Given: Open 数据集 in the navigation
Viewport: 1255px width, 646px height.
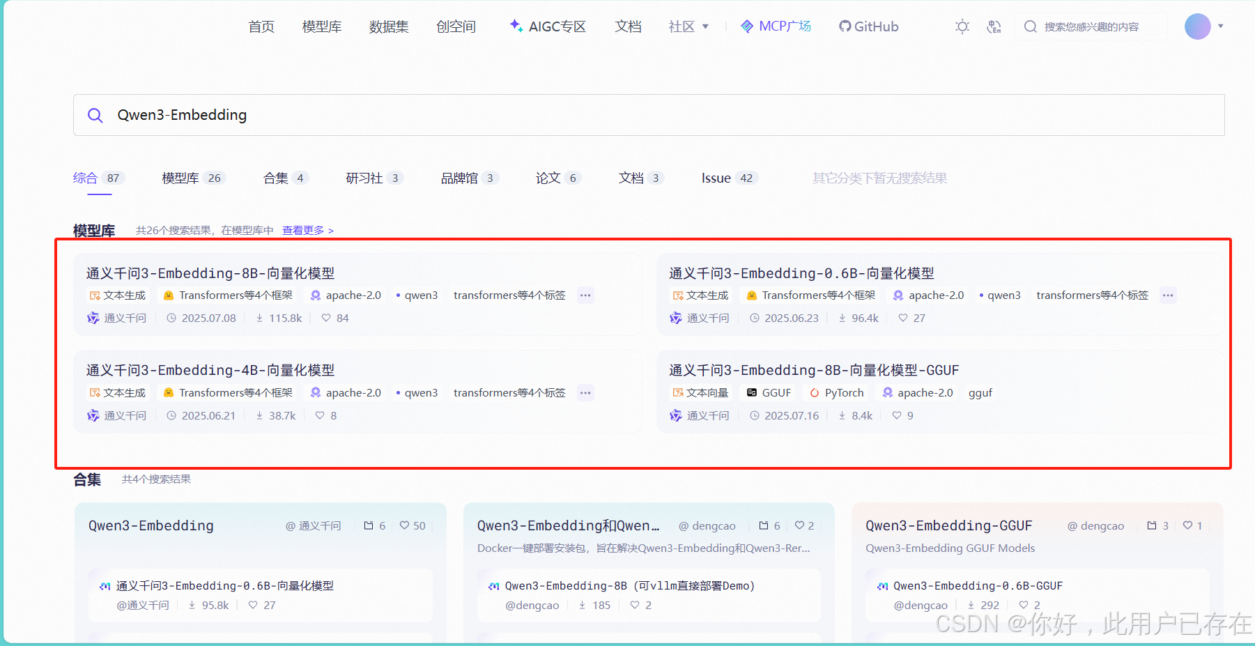Looking at the screenshot, I should (x=389, y=26).
